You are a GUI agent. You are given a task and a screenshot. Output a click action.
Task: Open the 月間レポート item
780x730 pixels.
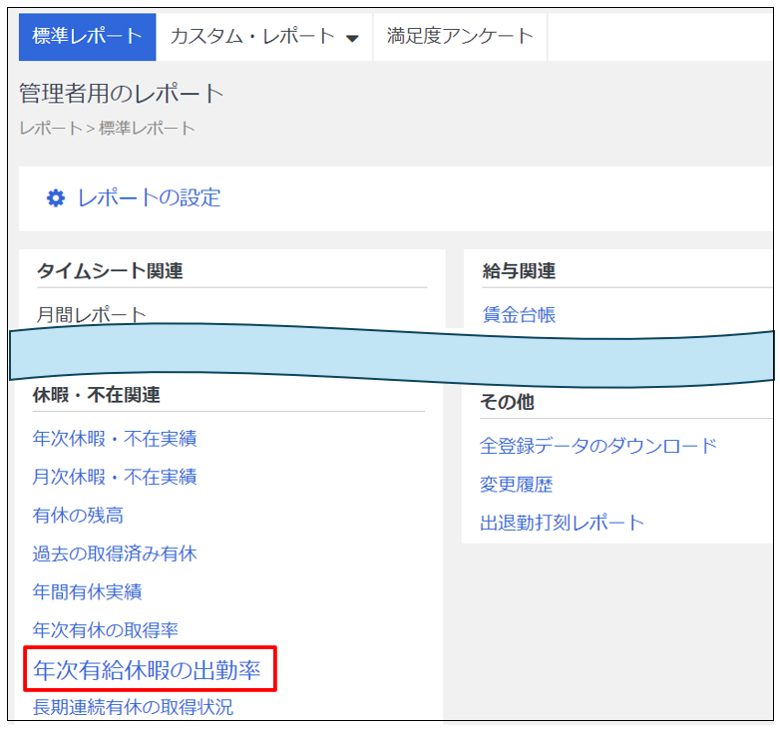pyautogui.click(x=92, y=315)
